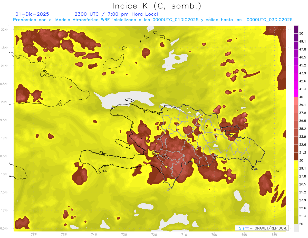
Task: Click colorbar value '36.5'
Action: [x=303, y=121]
